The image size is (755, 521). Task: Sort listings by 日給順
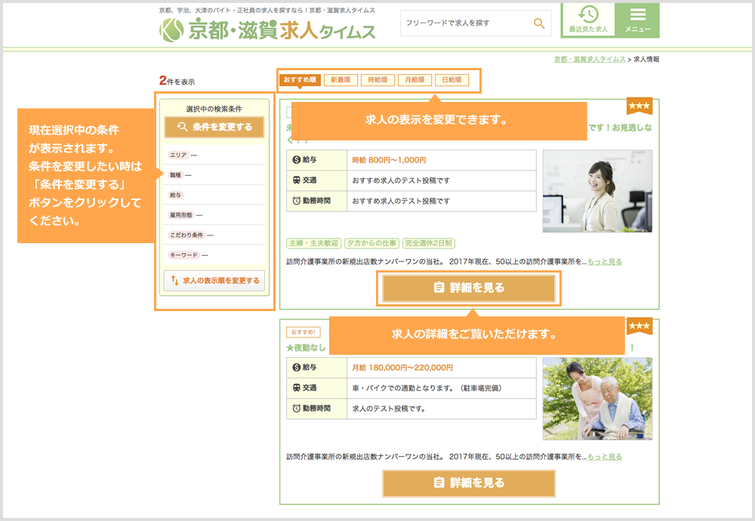(x=451, y=80)
